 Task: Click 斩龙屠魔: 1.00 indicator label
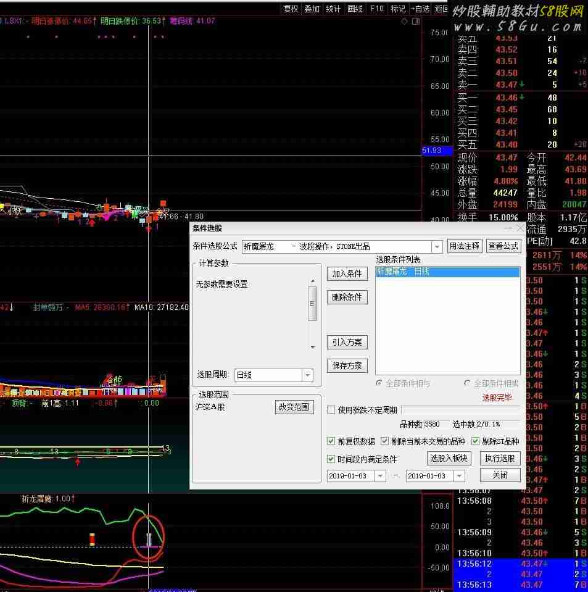(48, 499)
